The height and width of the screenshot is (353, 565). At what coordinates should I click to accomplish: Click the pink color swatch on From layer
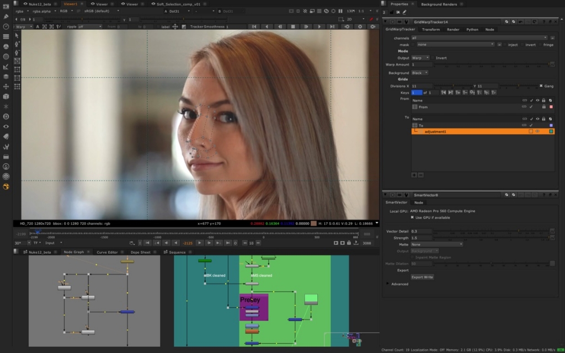click(x=551, y=106)
